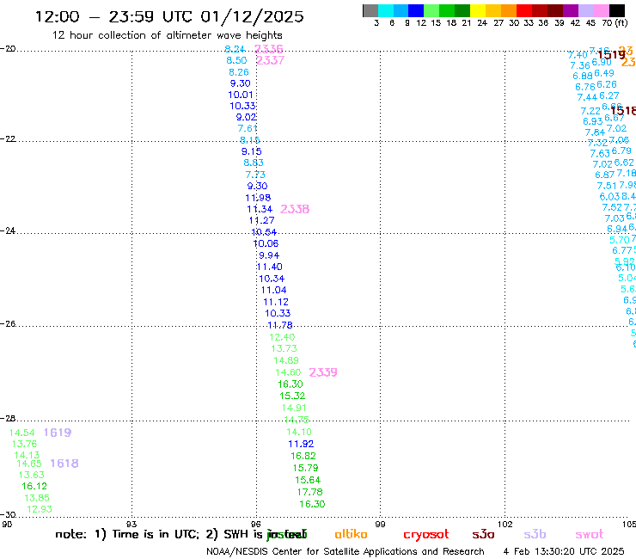Click the wave height value 14.65
Viewport: 636px width, 559px height.
29,464
